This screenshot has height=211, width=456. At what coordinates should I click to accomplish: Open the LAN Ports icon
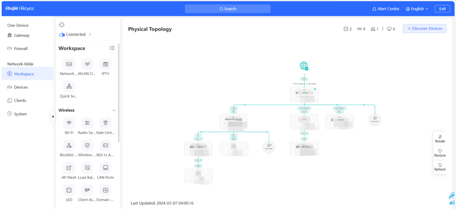coord(105,168)
